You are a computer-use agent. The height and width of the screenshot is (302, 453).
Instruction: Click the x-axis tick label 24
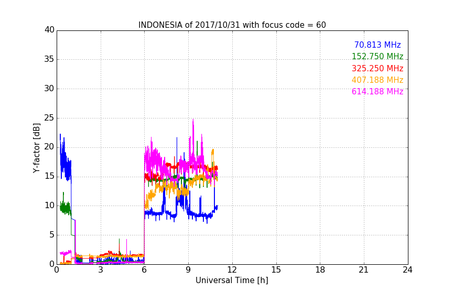(x=407, y=270)
